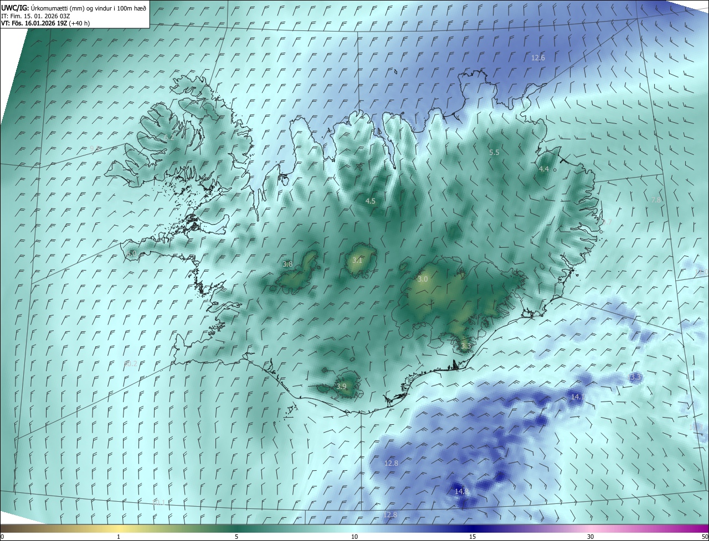This screenshot has height=541, width=709.
Task: Click the 10.2 value over the sea southwest of Iceland
Action: (x=131, y=363)
